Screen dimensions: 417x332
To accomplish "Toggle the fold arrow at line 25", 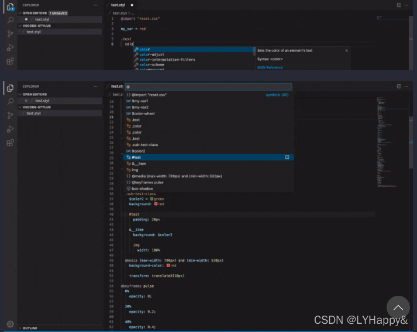I will pyautogui.click(x=122, y=138).
